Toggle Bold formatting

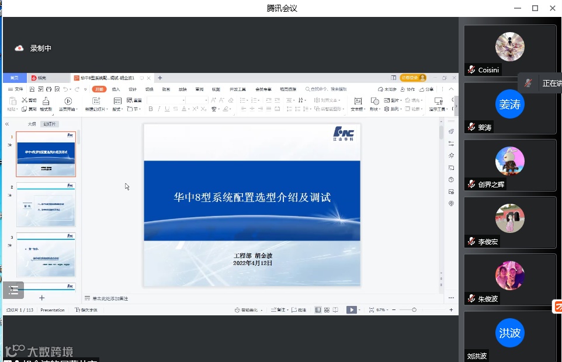pyautogui.click(x=151, y=109)
